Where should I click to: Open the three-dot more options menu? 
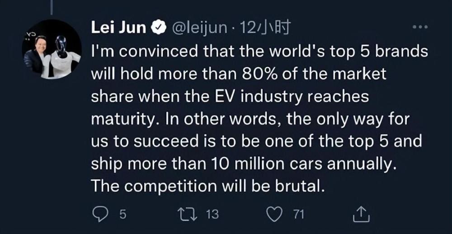click(420, 27)
